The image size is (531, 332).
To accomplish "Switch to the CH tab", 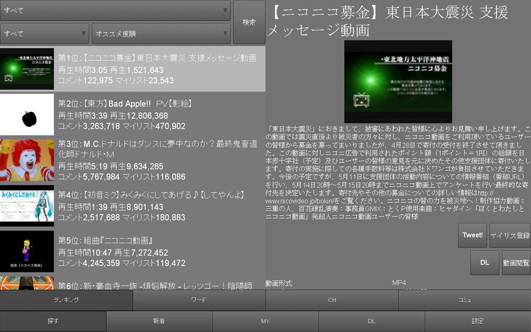I will point(332,300).
